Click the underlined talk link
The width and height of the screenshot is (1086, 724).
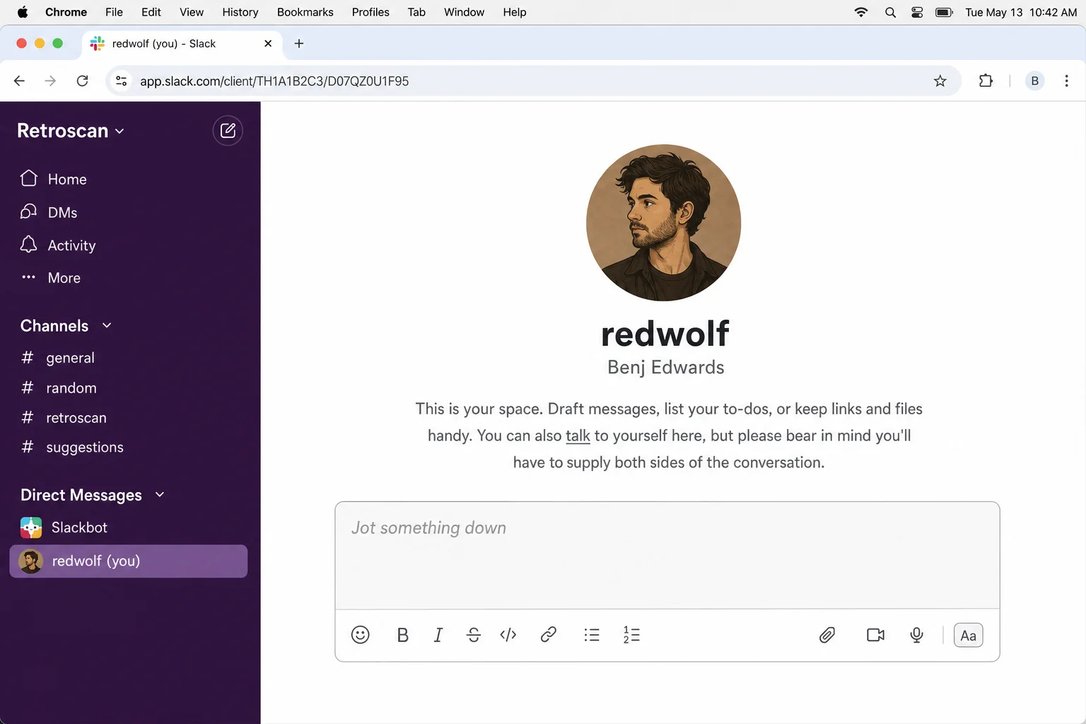(578, 436)
